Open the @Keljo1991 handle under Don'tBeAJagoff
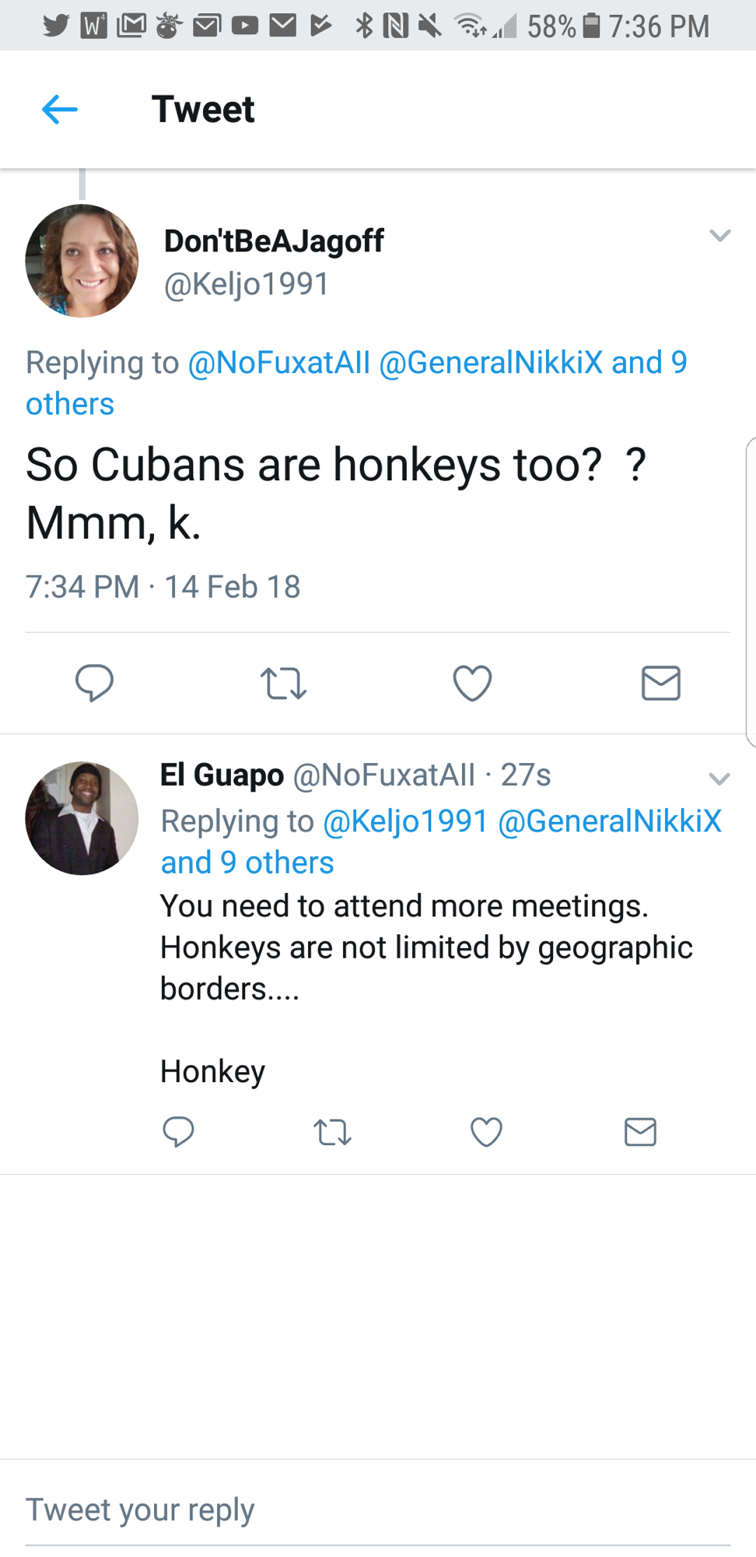756x1557 pixels. click(x=247, y=284)
